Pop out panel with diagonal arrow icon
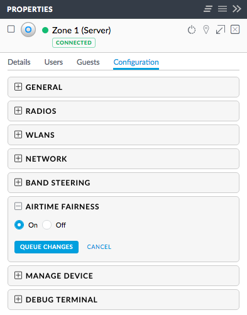247x315 pixels. tap(221, 30)
